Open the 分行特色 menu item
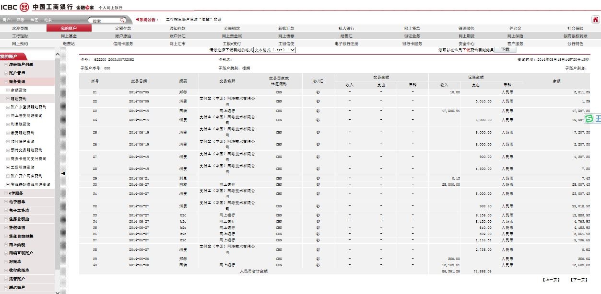Viewport: 601px width, 294px height. [575, 44]
